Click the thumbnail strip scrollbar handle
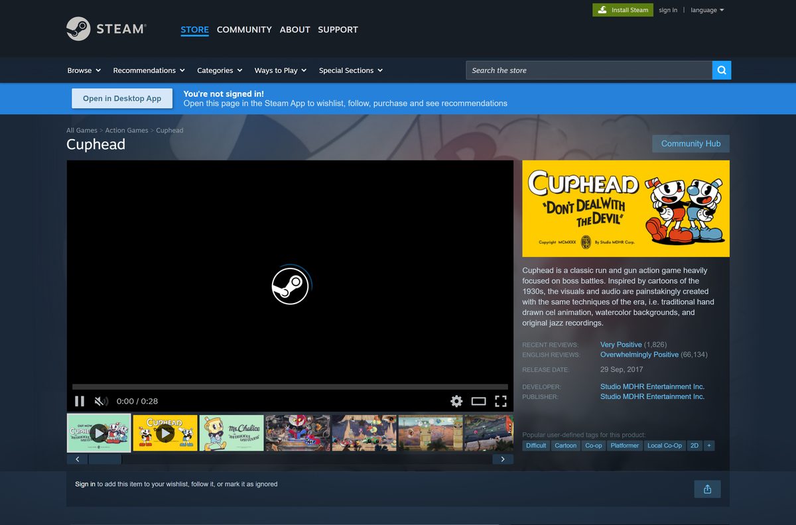The width and height of the screenshot is (796, 525). 105,459
